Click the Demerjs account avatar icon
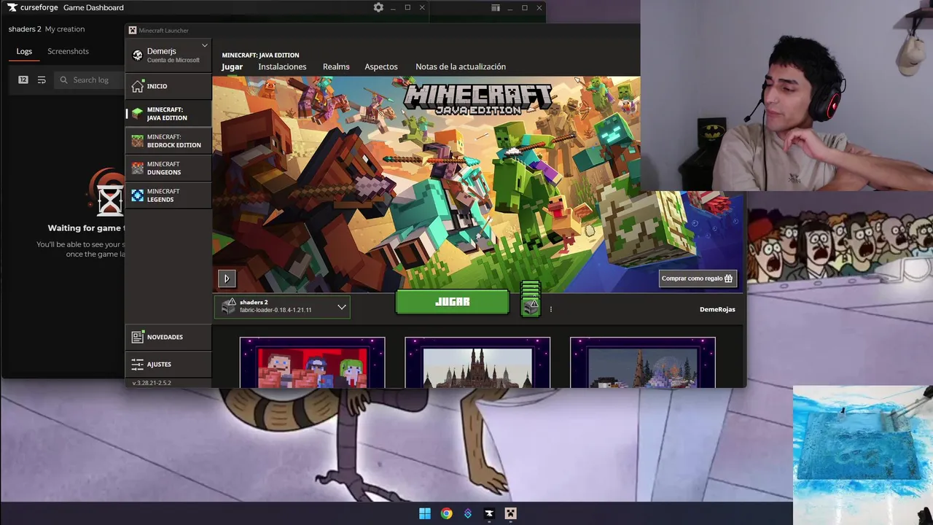 [x=137, y=55]
